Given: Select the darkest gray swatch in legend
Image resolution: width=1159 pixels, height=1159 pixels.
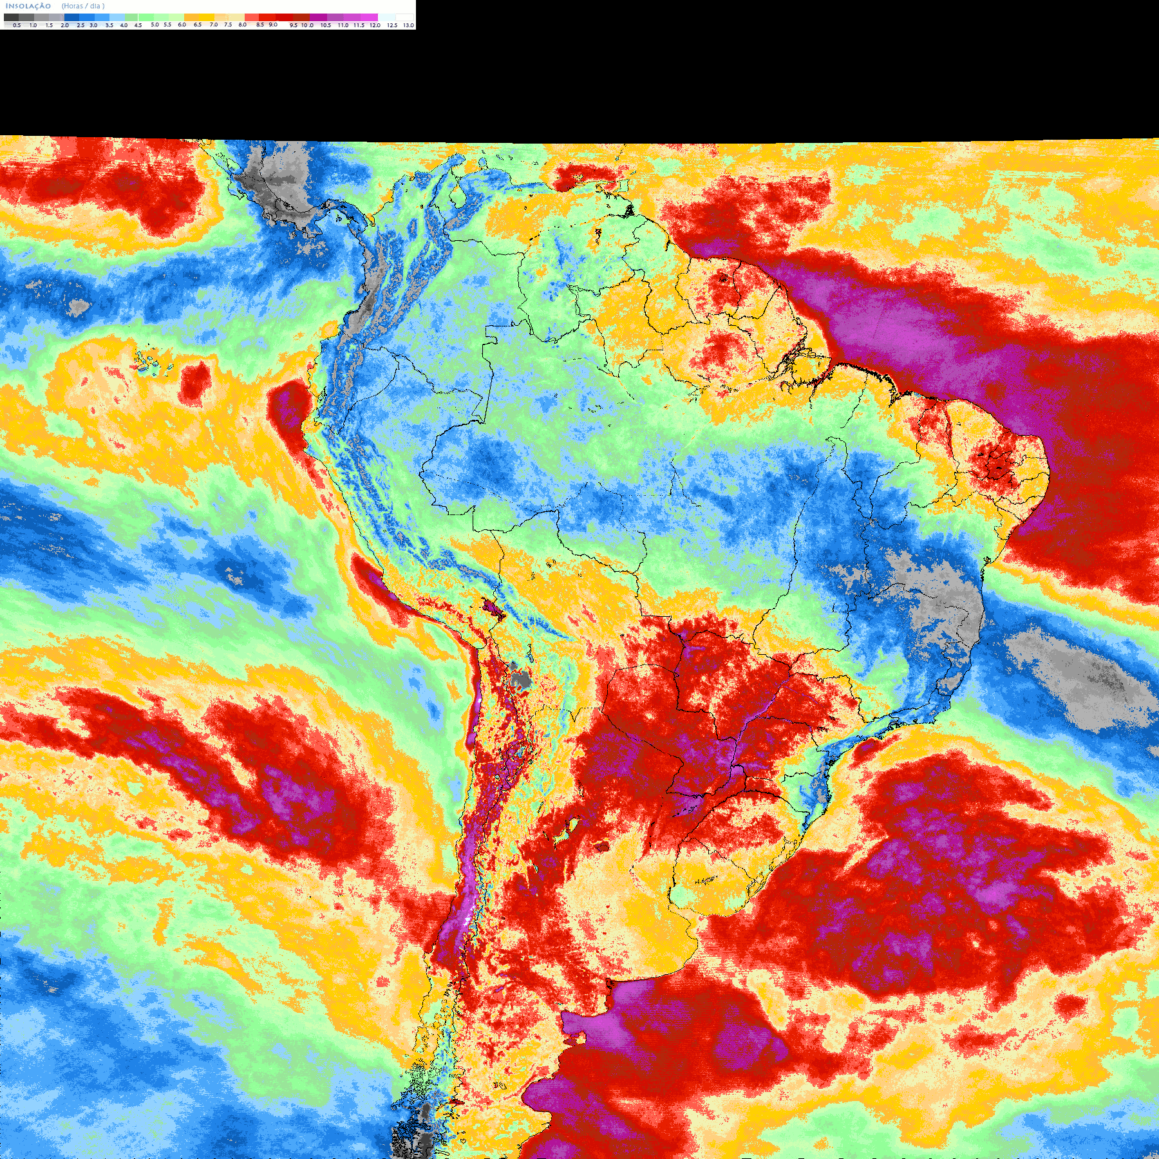Looking at the screenshot, I should tap(11, 17).
